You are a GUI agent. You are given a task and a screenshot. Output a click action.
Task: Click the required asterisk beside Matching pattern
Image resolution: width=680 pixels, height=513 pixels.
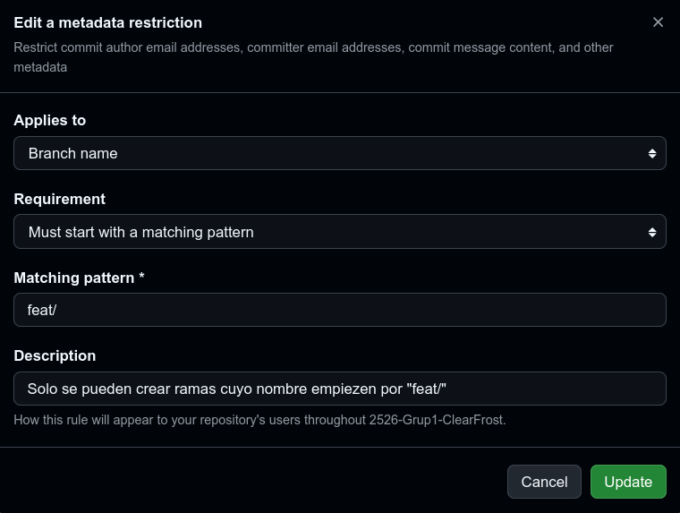(141, 278)
